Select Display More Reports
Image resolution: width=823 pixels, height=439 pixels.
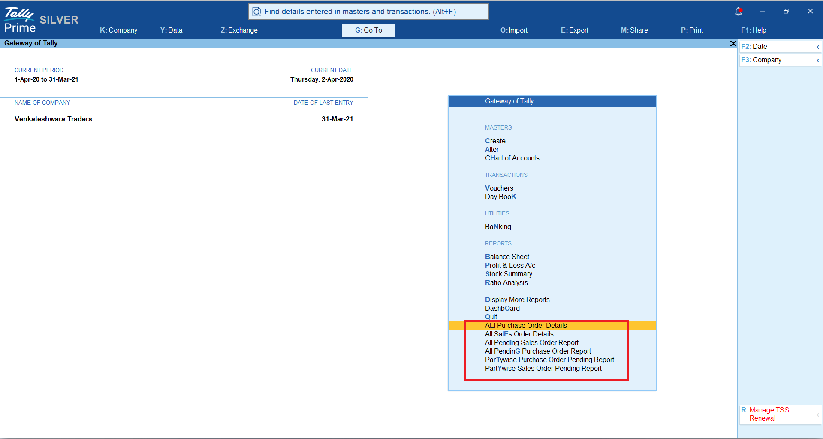point(517,300)
